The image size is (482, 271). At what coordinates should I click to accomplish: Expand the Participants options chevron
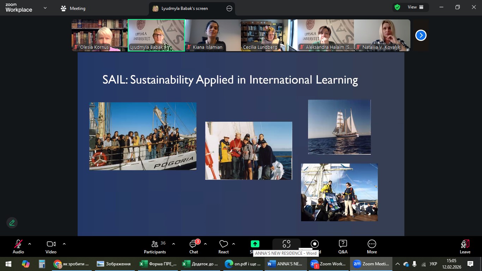(174, 244)
